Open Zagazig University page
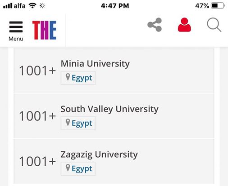Viewport: 228px width, 186px height. 99,155
